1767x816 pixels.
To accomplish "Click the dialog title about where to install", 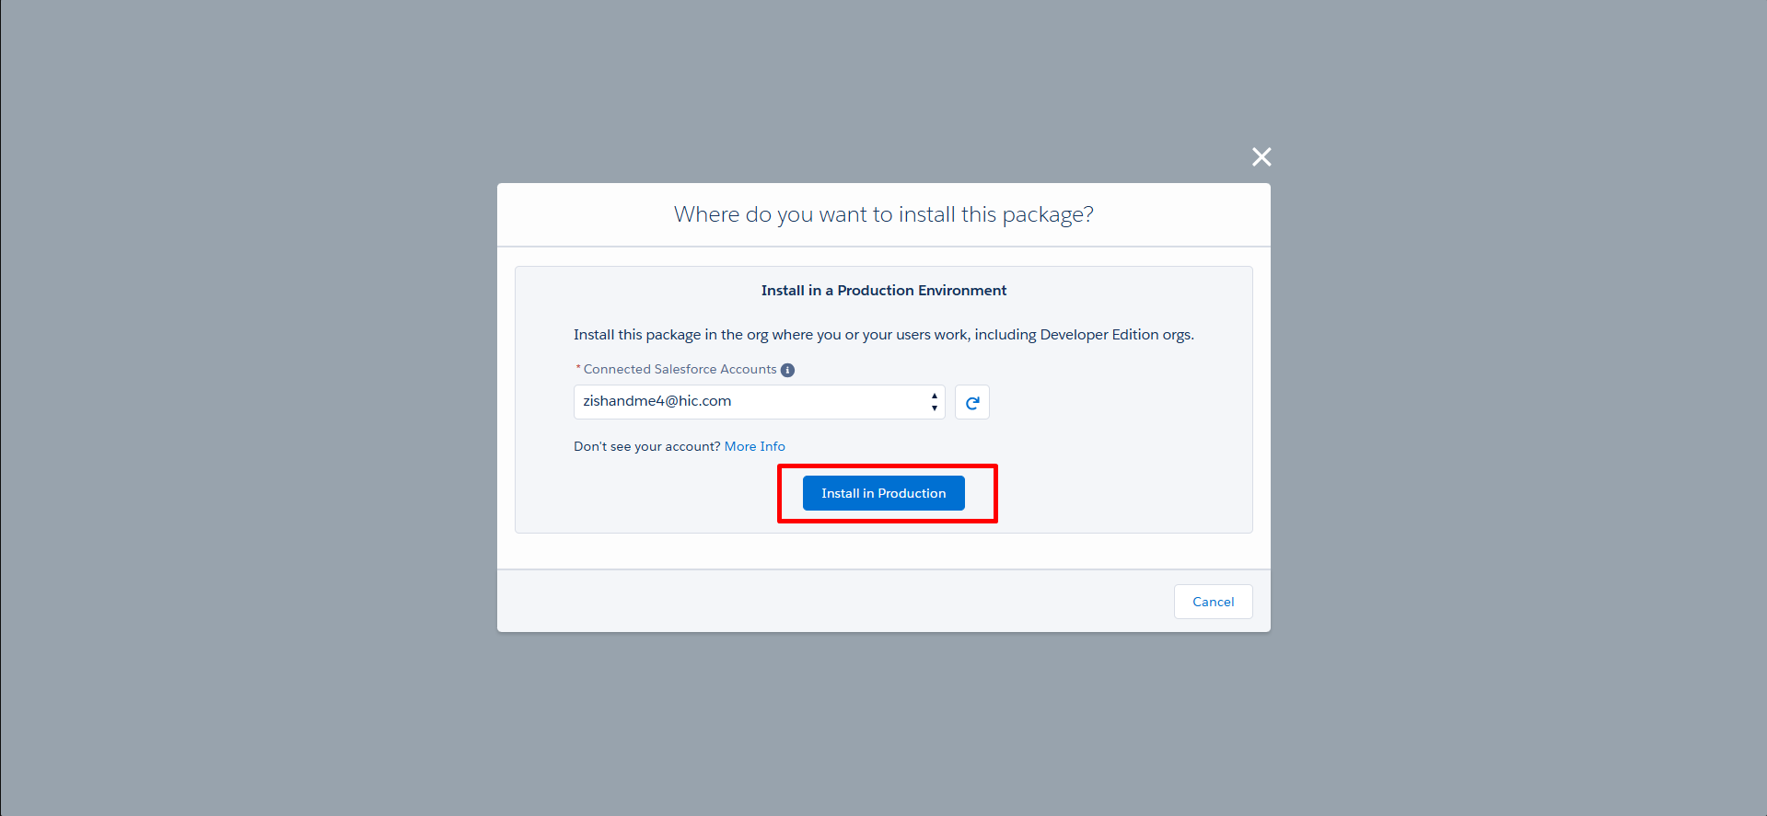I will (x=884, y=214).
